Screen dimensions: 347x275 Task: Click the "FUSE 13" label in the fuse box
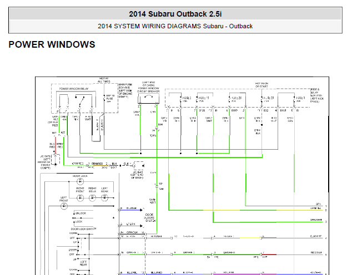pos(204,98)
